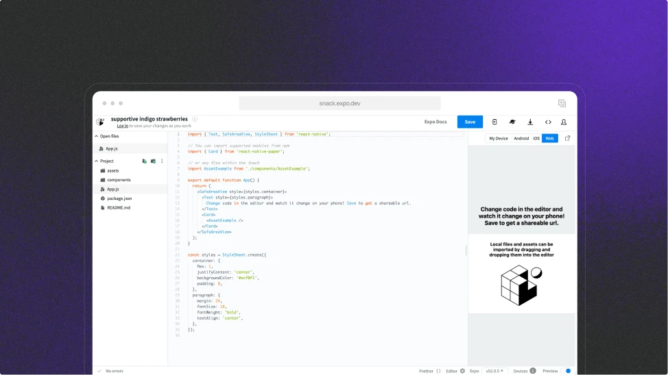Viewport: 668px width, 375px height.
Task: Open the planet-shaped publish icon in toolbar
Action: click(512, 122)
